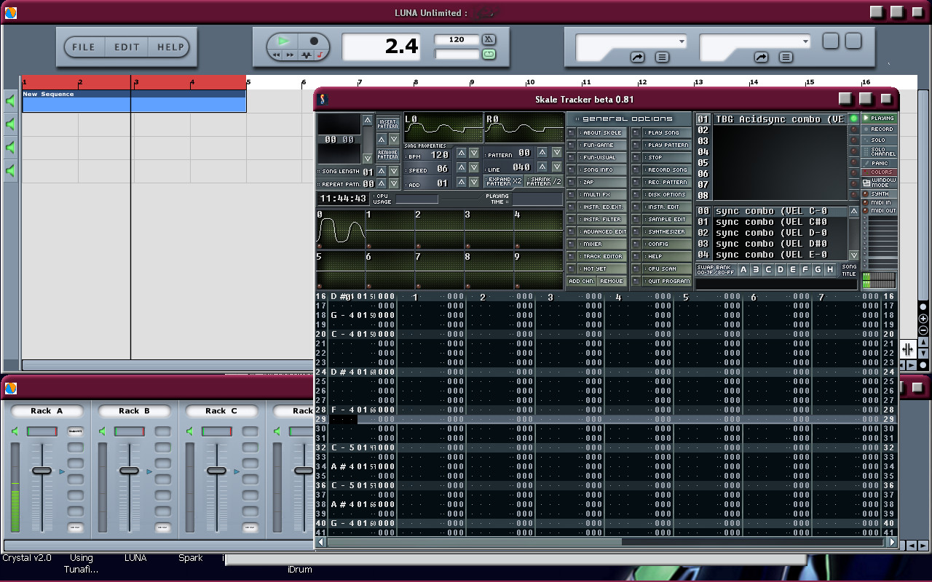Start playback with LUNA's green play button
This screenshot has width=932, height=582.
coord(284,41)
